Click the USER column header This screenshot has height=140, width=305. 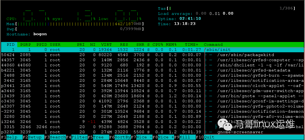click(55, 45)
